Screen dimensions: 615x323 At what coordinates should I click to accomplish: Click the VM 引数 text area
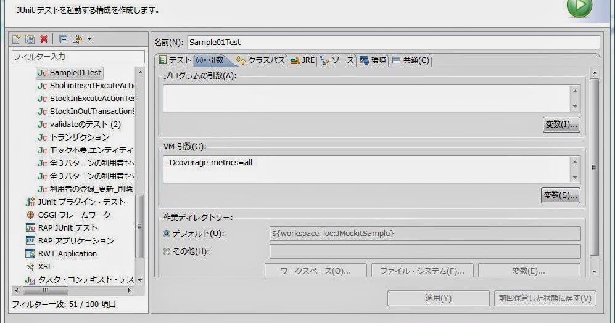(367, 170)
